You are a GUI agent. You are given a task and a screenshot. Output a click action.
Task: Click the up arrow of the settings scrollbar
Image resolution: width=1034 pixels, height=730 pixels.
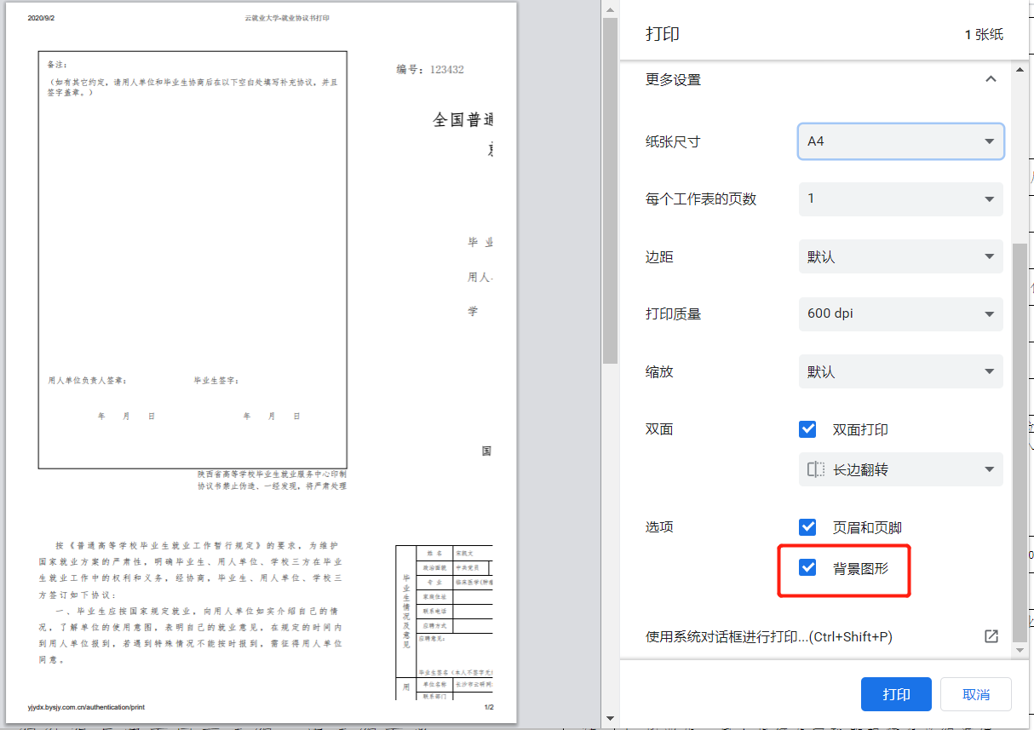tap(1020, 68)
